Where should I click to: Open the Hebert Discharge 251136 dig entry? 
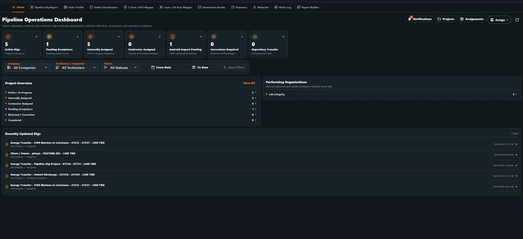(261, 176)
